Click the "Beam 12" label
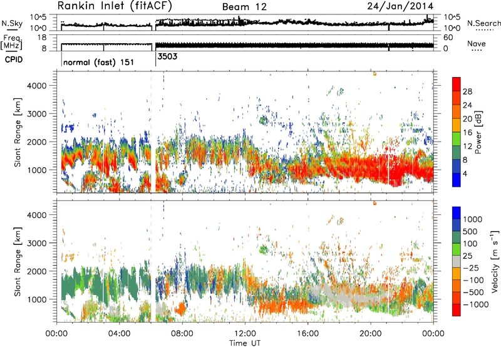Screen dimensions: 501x347 point(244,7)
